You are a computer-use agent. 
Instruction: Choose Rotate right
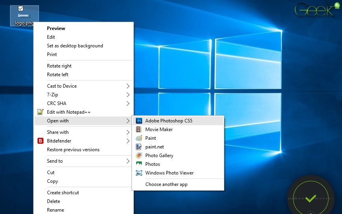(59, 66)
